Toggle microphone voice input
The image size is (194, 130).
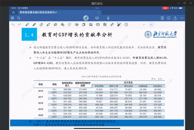tap(108, 18)
